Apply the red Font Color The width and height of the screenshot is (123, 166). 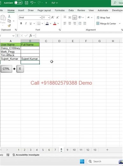(x=54, y=23)
